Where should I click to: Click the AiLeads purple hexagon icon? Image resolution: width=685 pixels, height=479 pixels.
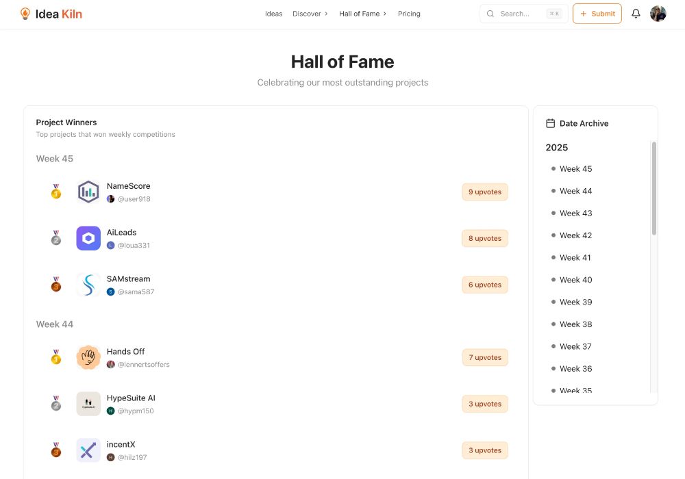click(88, 238)
